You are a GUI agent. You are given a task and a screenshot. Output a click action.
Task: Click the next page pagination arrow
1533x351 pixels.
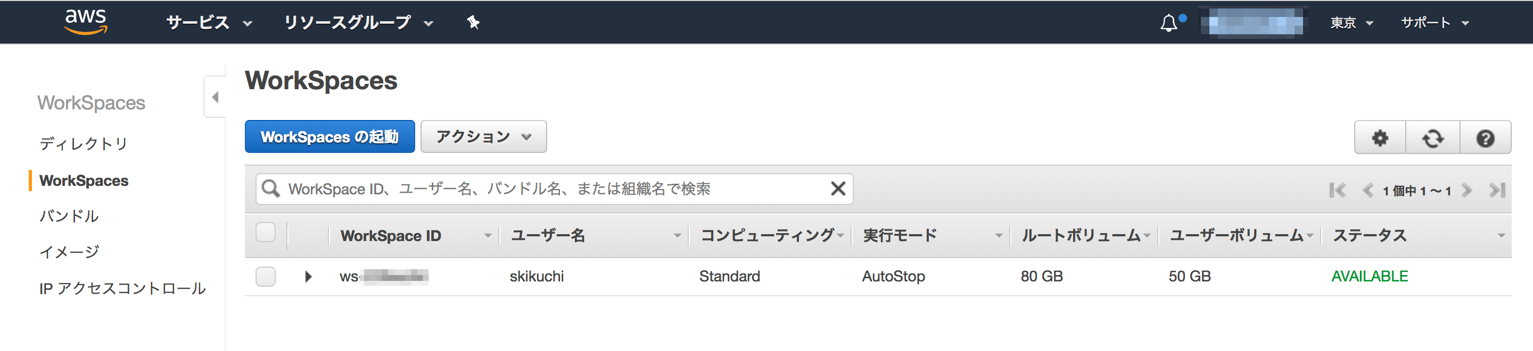pyautogui.click(x=1468, y=190)
